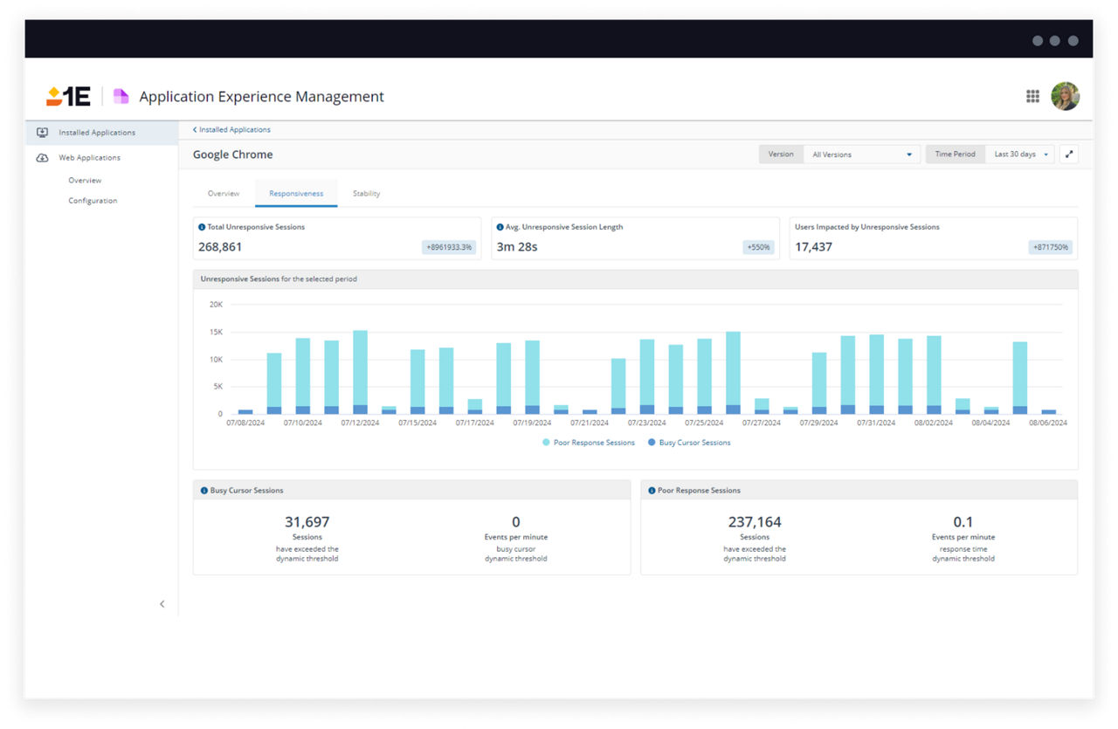
Task: Show info for Poor Response Sessions panel
Action: [x=652, y=491]
